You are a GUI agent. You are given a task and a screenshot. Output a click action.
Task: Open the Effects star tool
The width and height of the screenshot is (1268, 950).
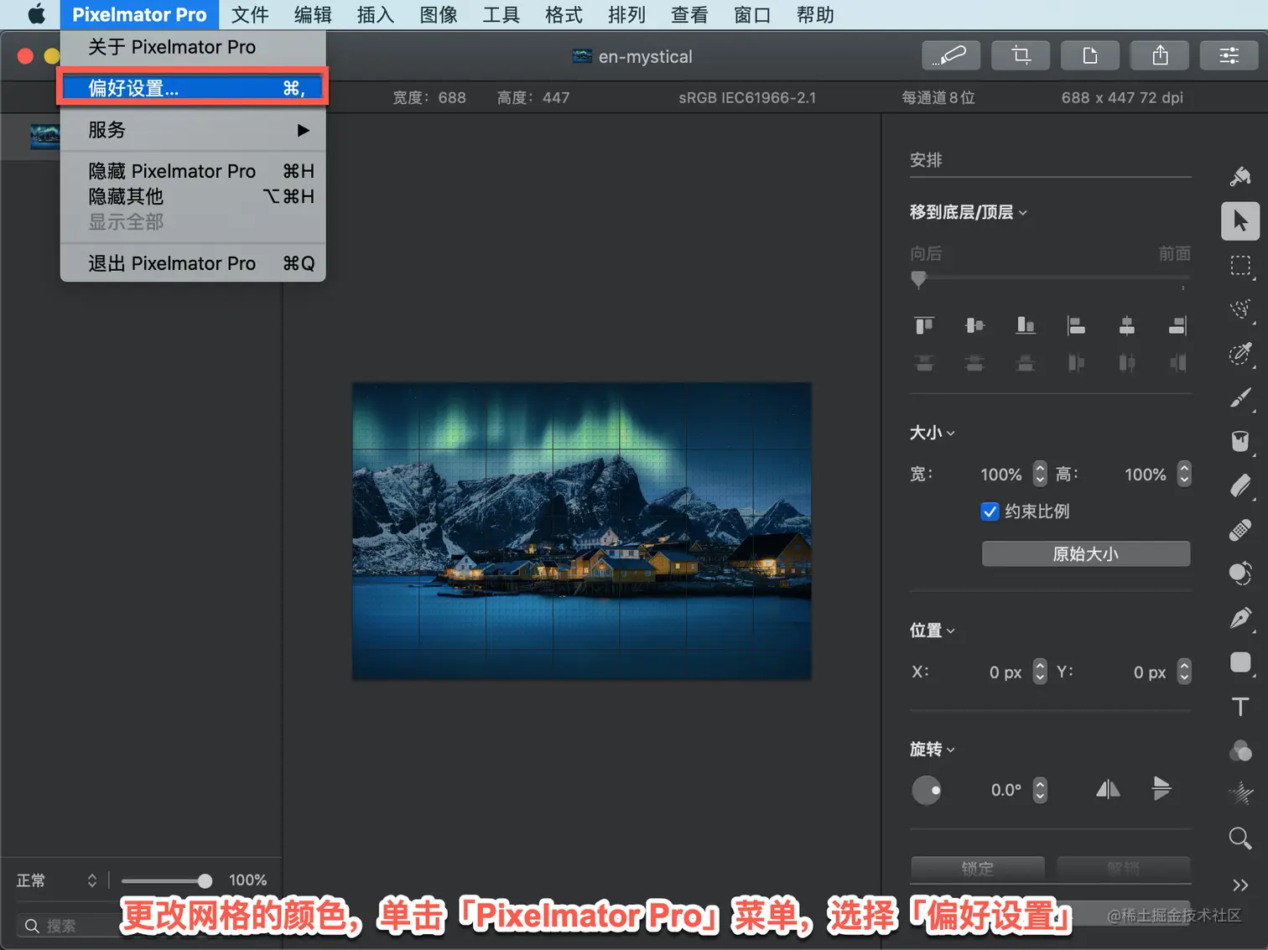pos(1240,793)
